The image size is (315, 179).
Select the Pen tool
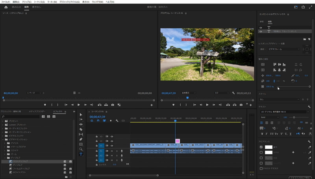81,139
